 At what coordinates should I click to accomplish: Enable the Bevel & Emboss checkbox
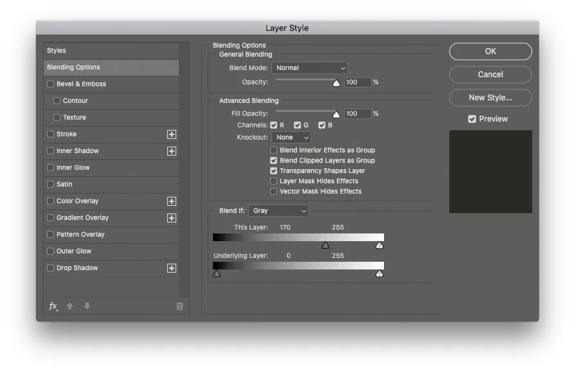(51, 84)
